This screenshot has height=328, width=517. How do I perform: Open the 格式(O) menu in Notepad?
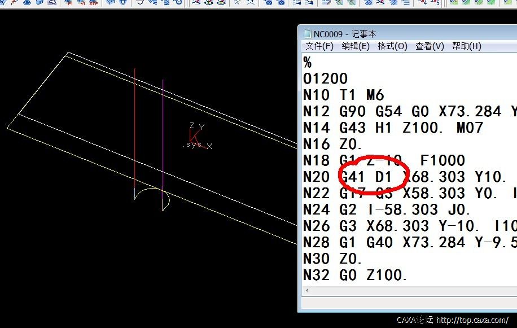392,46
